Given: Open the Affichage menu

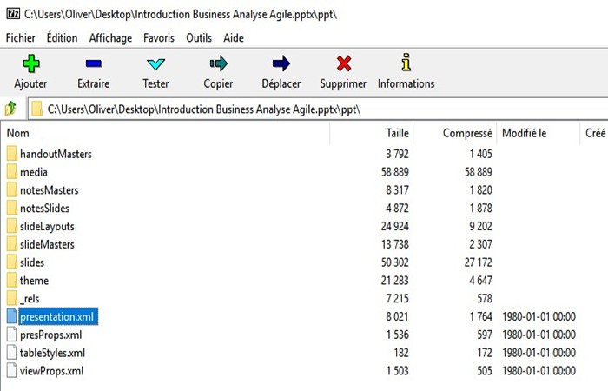Looking at the screenshot, I should click(x=110, y=38).
